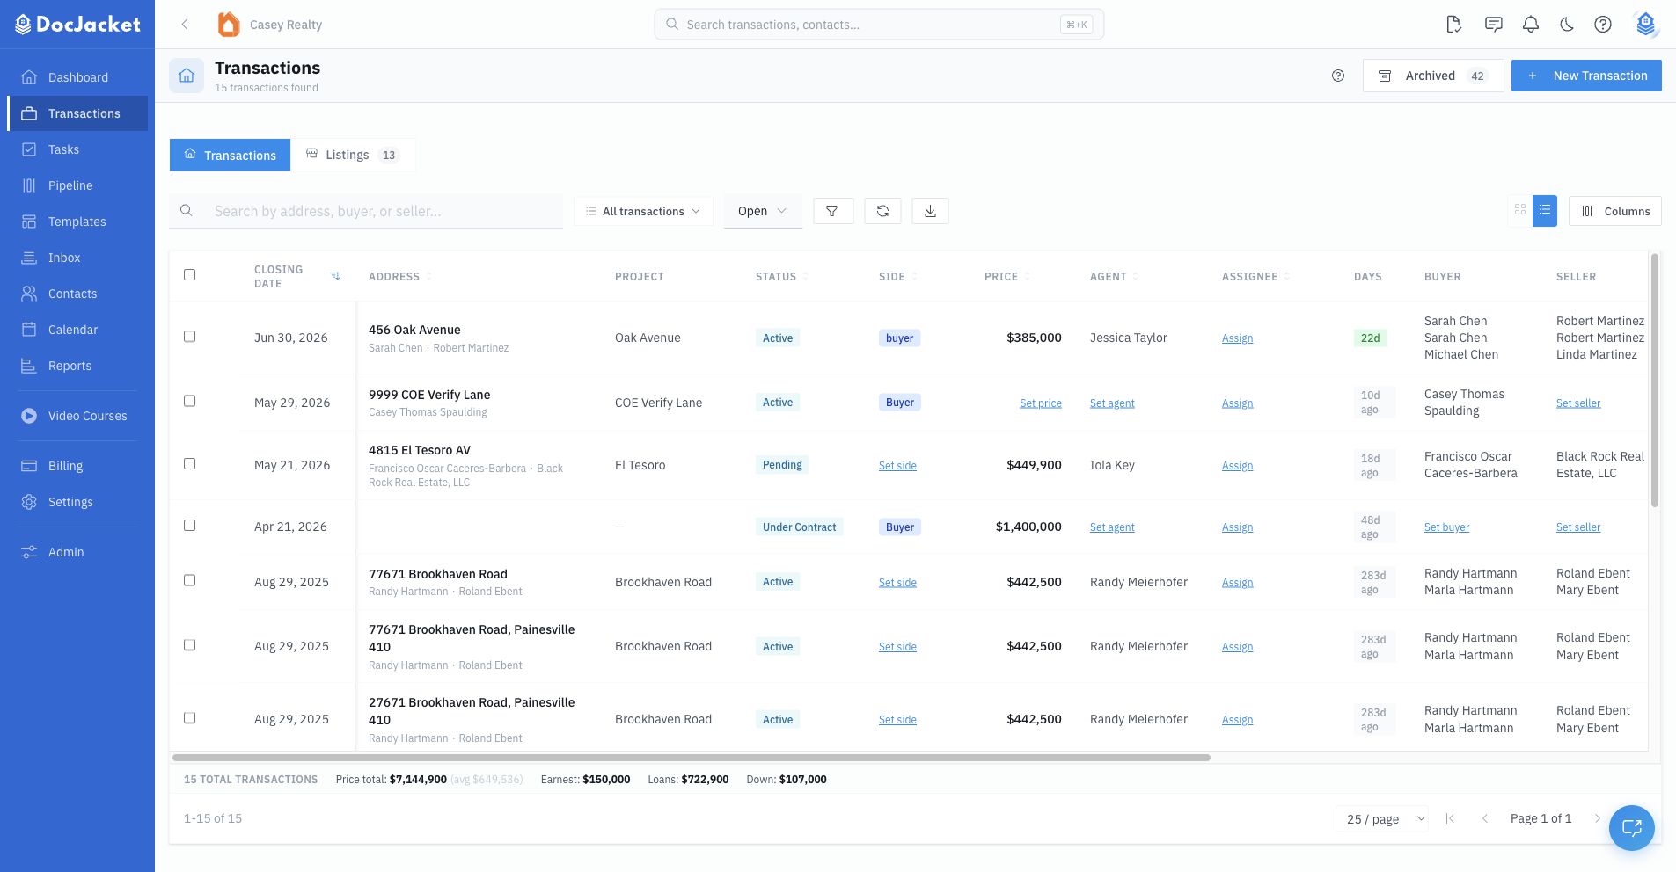Image resolution: width=1676 pixels, height=872 pixels.
Task: Select the 456 Oak Avenue row checkbox
Action: coord(189,337)
